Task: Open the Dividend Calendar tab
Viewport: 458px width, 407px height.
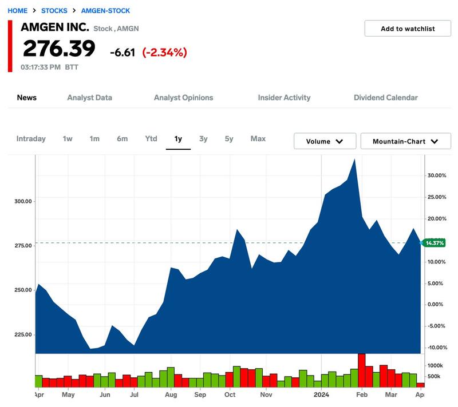Action: 385,98
